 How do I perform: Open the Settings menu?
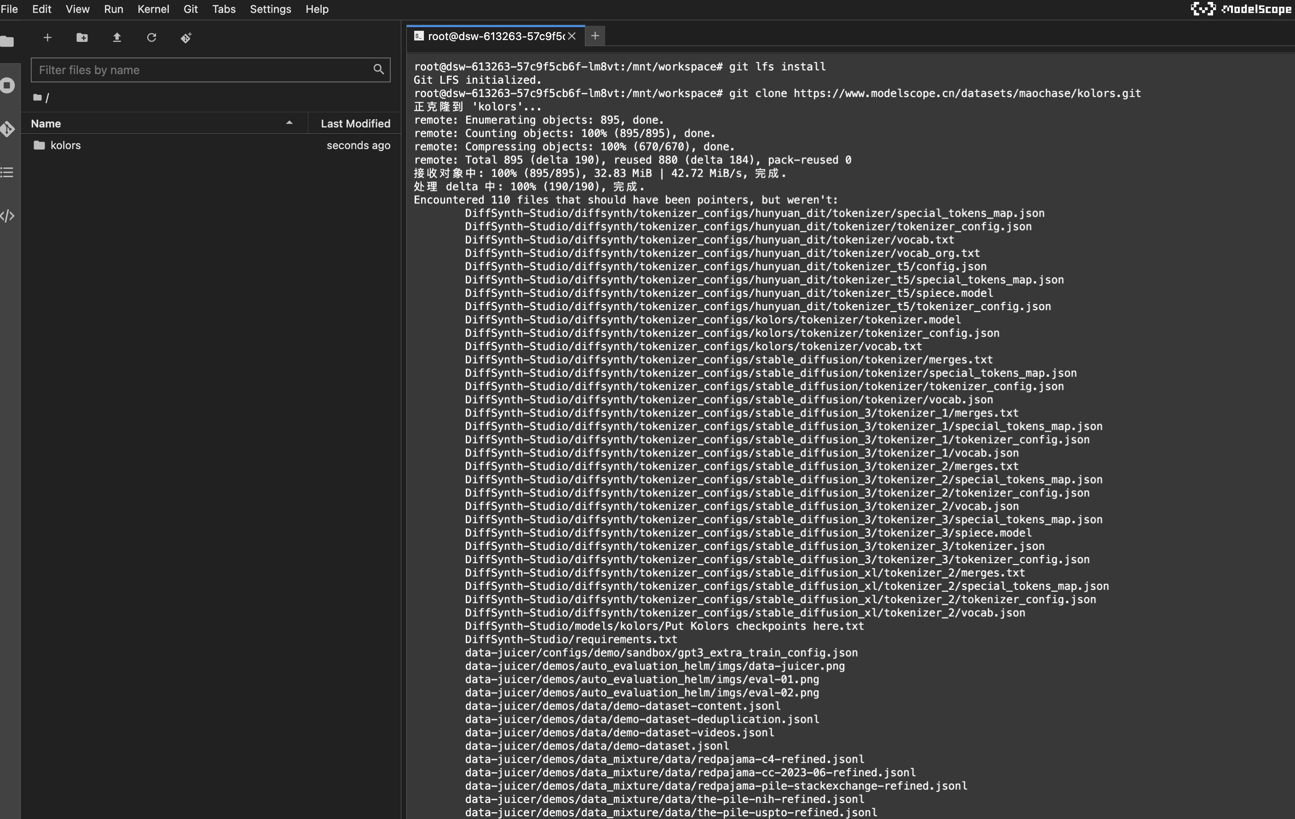point(271,9)
